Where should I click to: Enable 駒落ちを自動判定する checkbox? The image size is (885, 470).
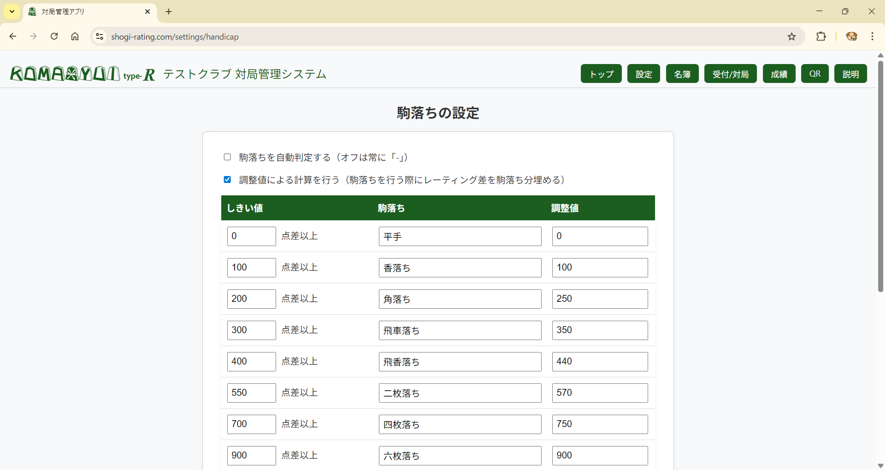pos(227,157)
